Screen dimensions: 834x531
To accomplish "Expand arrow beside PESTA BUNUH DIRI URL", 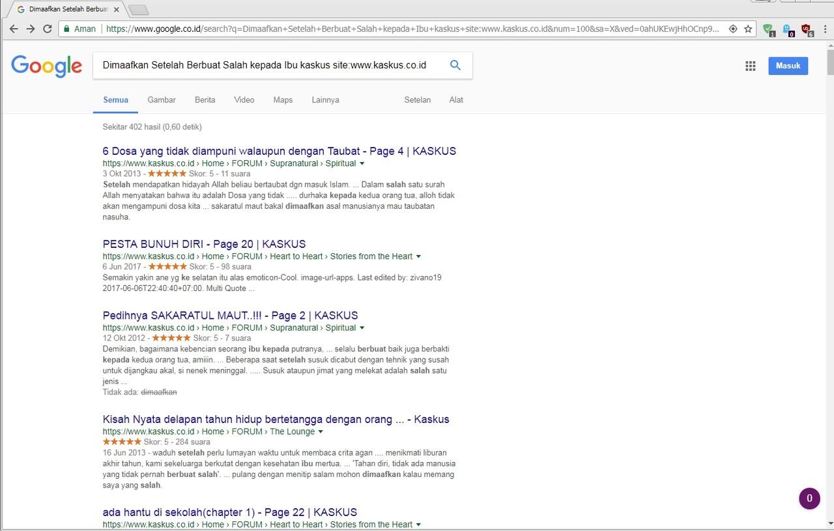I will pos(418,256).
